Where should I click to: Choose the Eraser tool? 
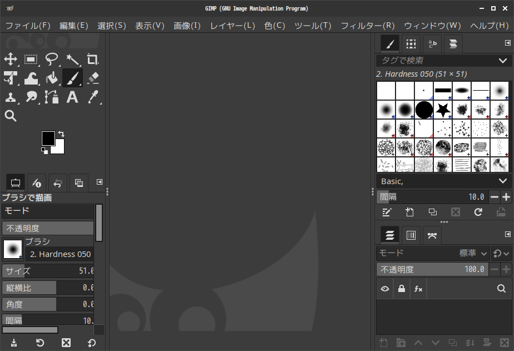[93, 78]
